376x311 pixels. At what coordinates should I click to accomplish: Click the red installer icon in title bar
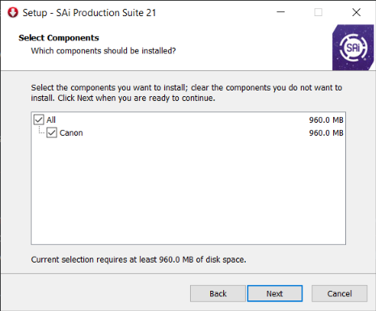[x=13, y=12]
